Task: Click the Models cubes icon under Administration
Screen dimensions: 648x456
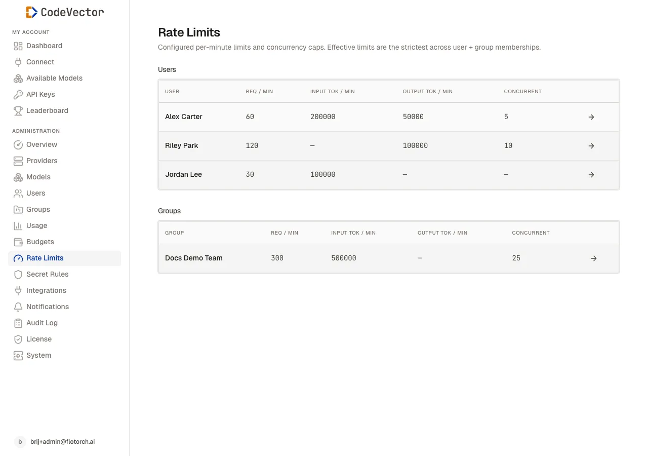Action: 18,177
